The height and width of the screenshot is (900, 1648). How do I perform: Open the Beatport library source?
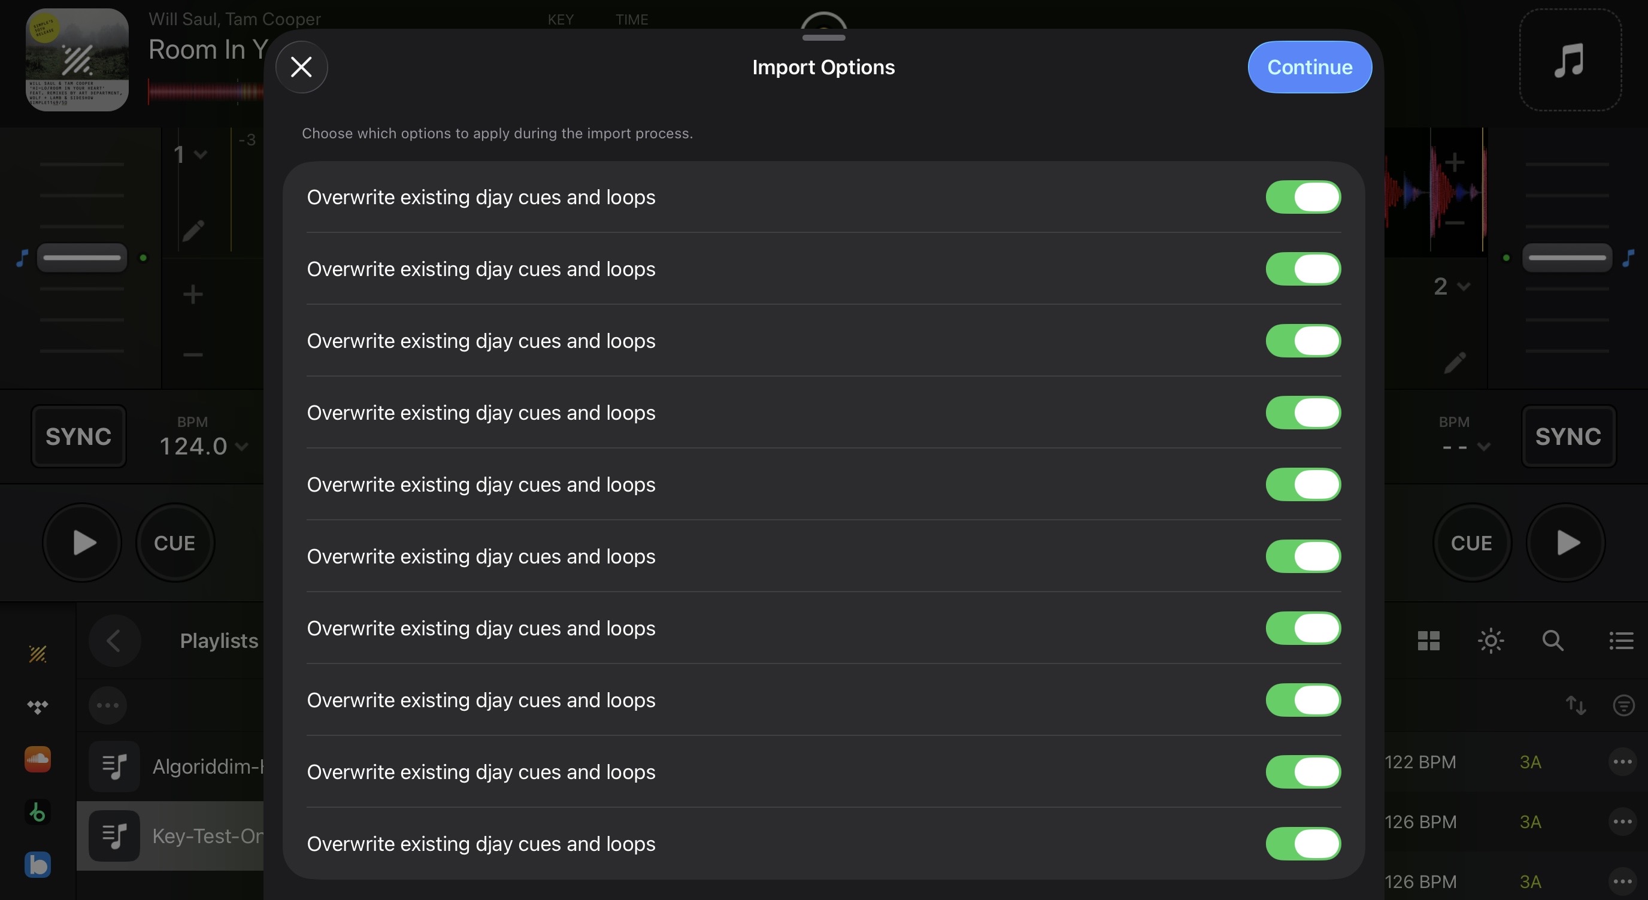(38, 813)
